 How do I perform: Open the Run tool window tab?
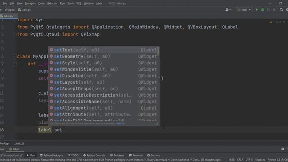pyautogui.click(x=31, y=155)
